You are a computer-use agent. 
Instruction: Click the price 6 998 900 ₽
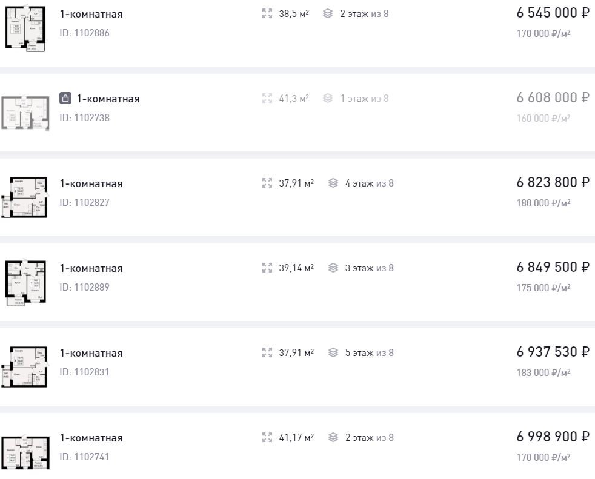tap(553, 437)
